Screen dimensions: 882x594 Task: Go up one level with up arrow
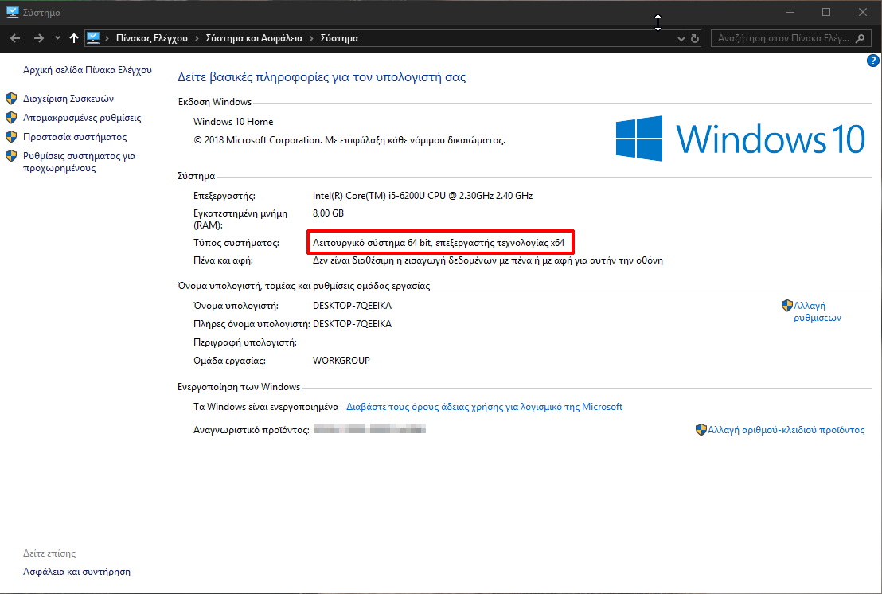(74, 38)
